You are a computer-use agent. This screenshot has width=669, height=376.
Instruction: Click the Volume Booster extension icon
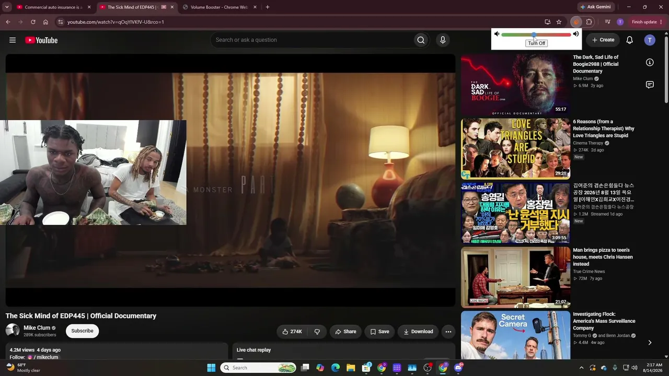pos(576,22)
